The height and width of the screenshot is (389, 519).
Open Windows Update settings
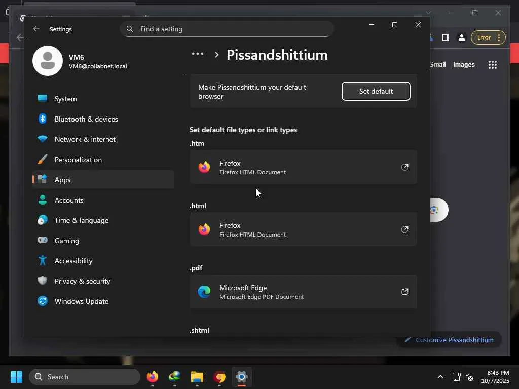coord(103,301)
